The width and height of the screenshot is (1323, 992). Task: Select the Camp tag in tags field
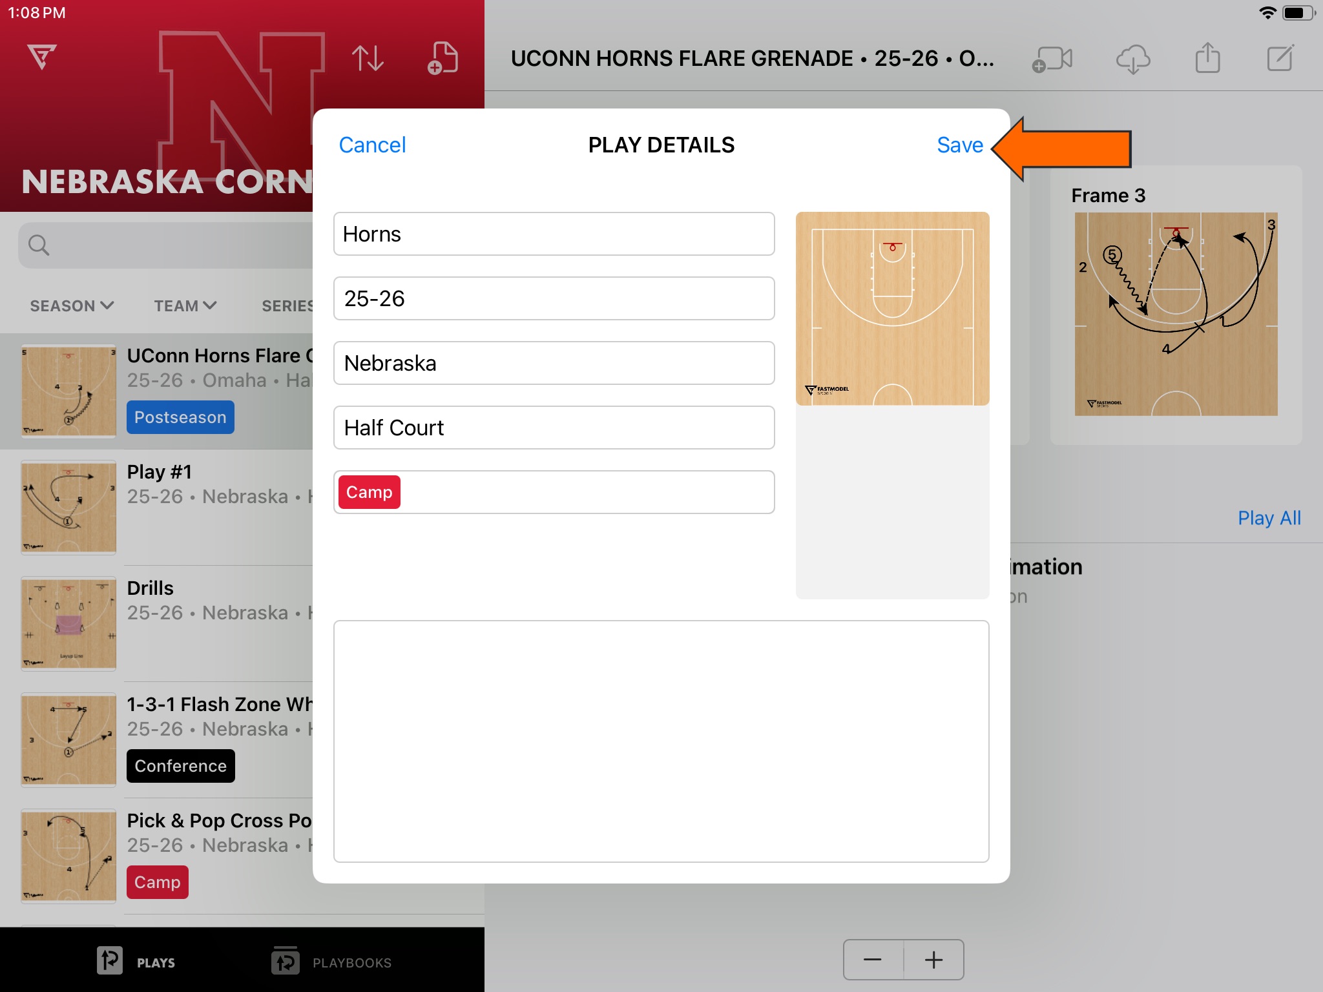370,492
